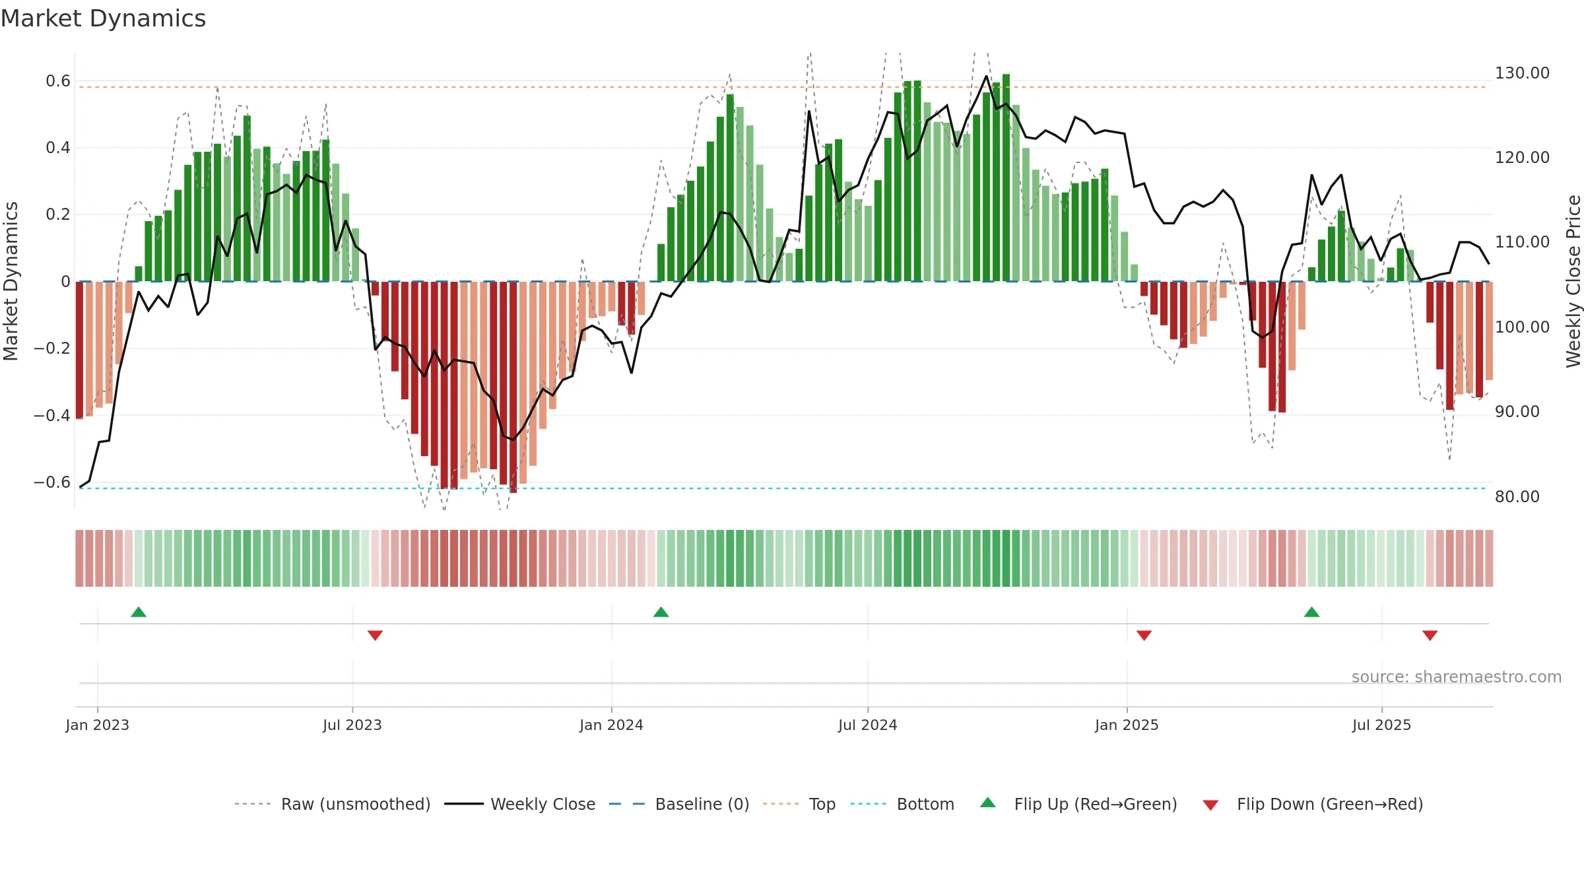Click the Jul 2025 axis label
The width and height of the screenshot is (1584, 891).
pyautogui.click(x=1382, y=725)
